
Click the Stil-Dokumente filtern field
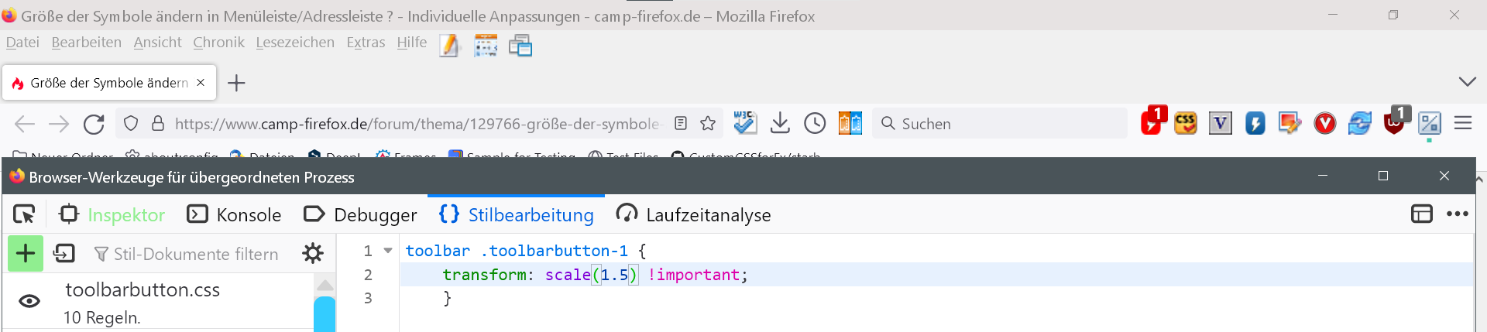[x=195, y=254]
